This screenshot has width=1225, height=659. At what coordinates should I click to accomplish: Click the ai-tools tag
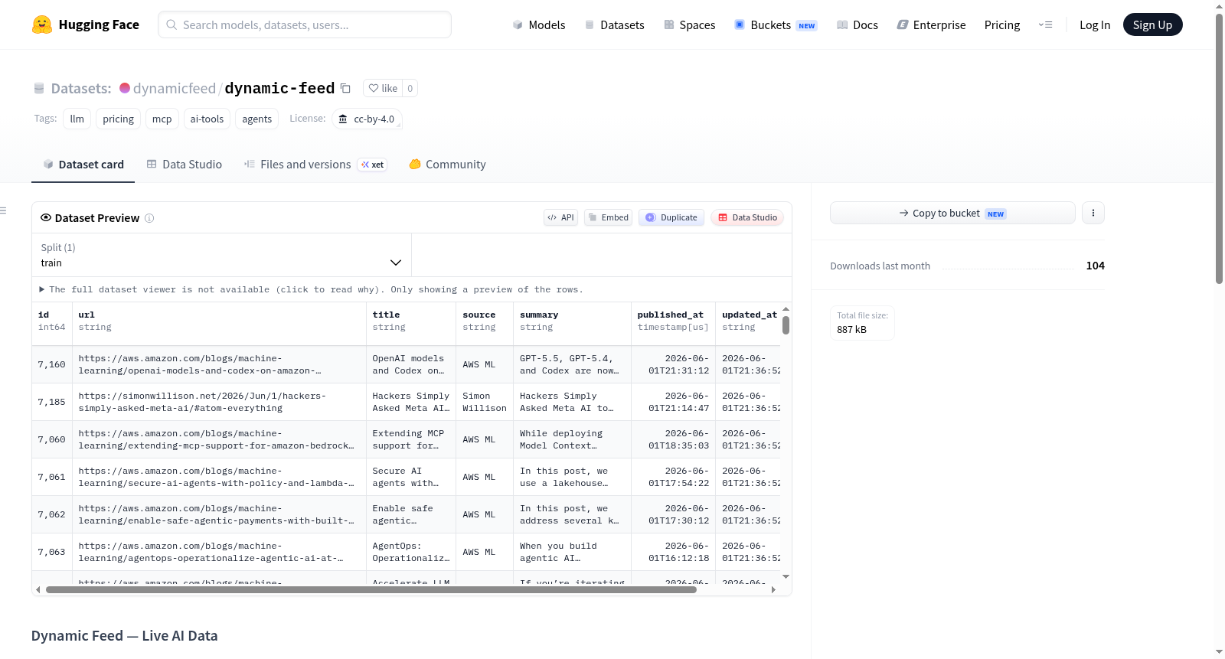(207, 119)
